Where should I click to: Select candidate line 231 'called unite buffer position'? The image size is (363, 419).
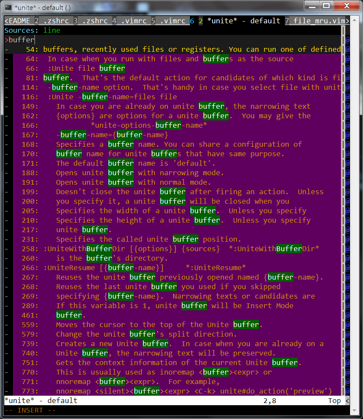[x=173, y=239]
